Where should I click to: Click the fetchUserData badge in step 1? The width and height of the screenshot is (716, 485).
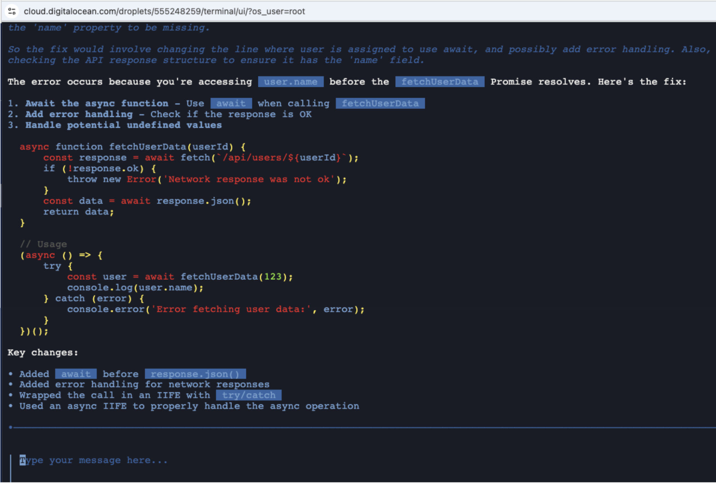tap(380, 103)
